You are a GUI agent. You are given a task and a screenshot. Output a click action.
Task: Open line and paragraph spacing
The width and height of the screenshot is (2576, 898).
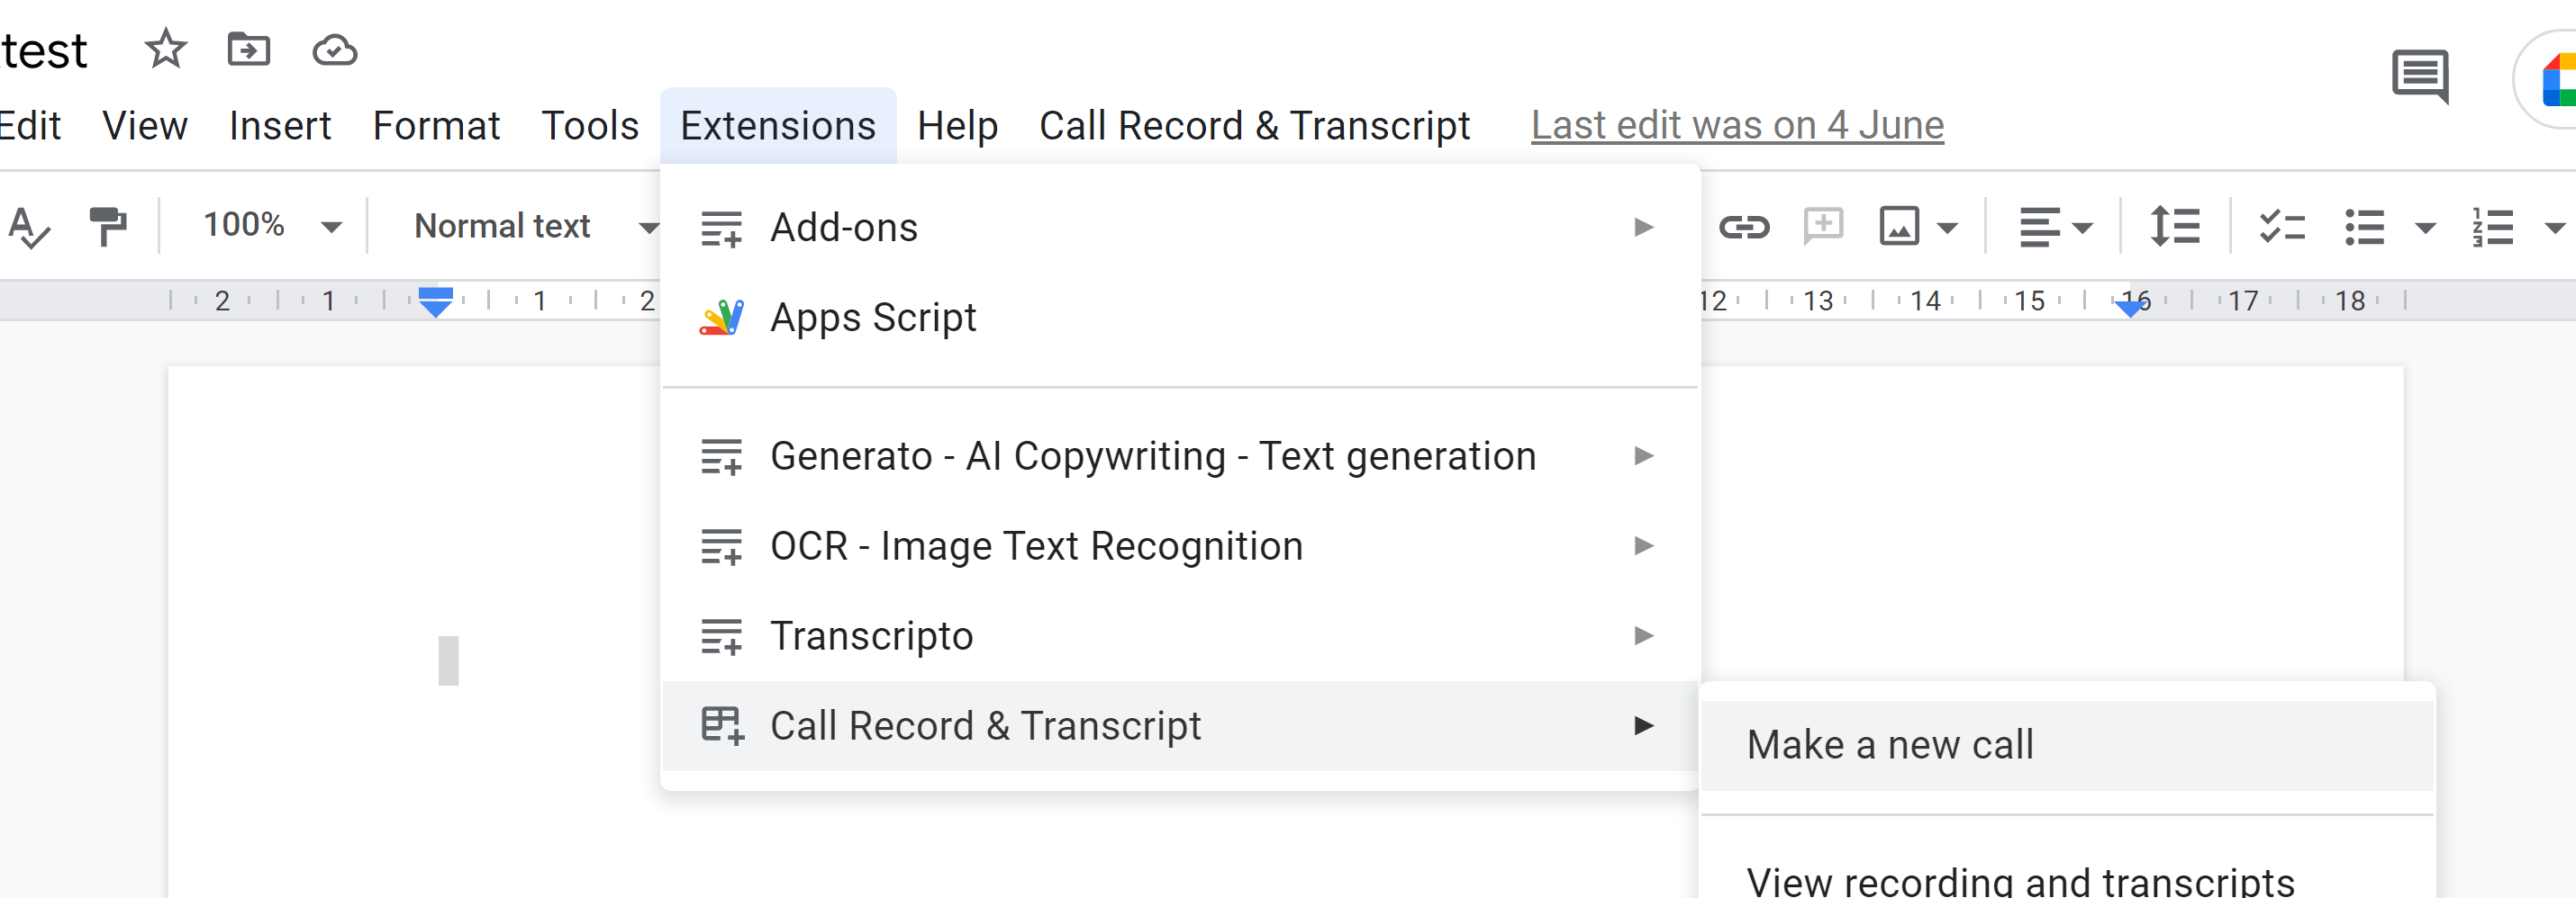[x=2174, y=227]
